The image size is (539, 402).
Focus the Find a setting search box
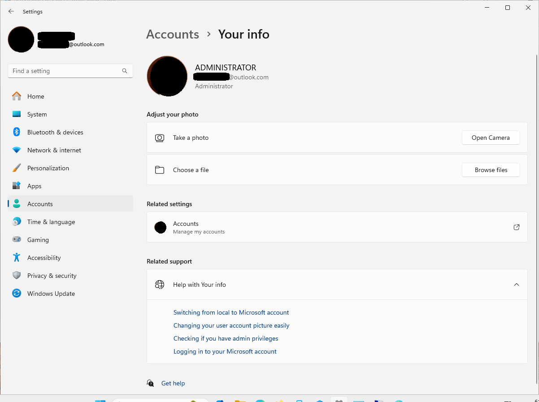point(70,71)
